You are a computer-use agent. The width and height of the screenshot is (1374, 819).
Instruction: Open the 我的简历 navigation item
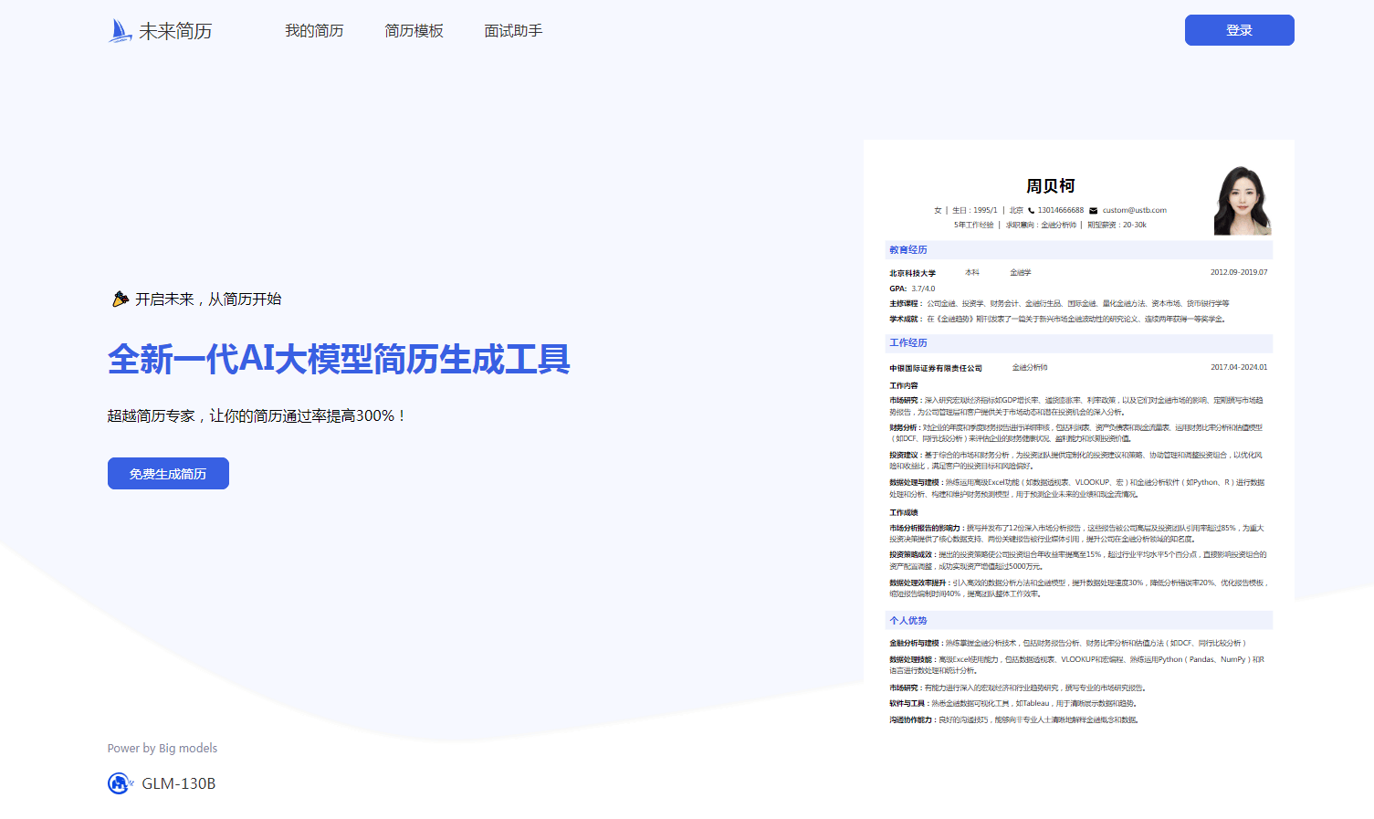[x=314, y=31]
